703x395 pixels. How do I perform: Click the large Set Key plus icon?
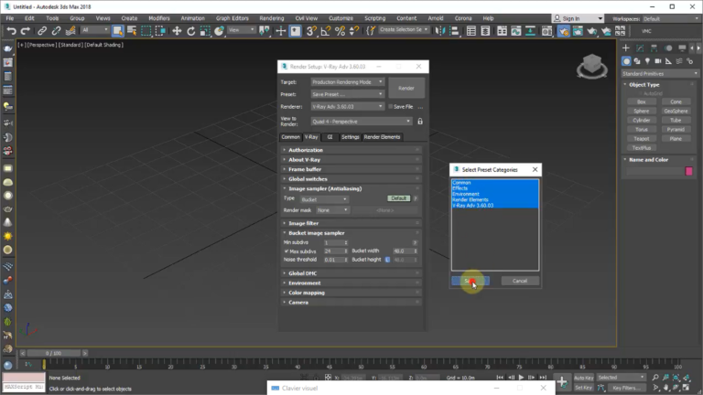pos(562,381)
